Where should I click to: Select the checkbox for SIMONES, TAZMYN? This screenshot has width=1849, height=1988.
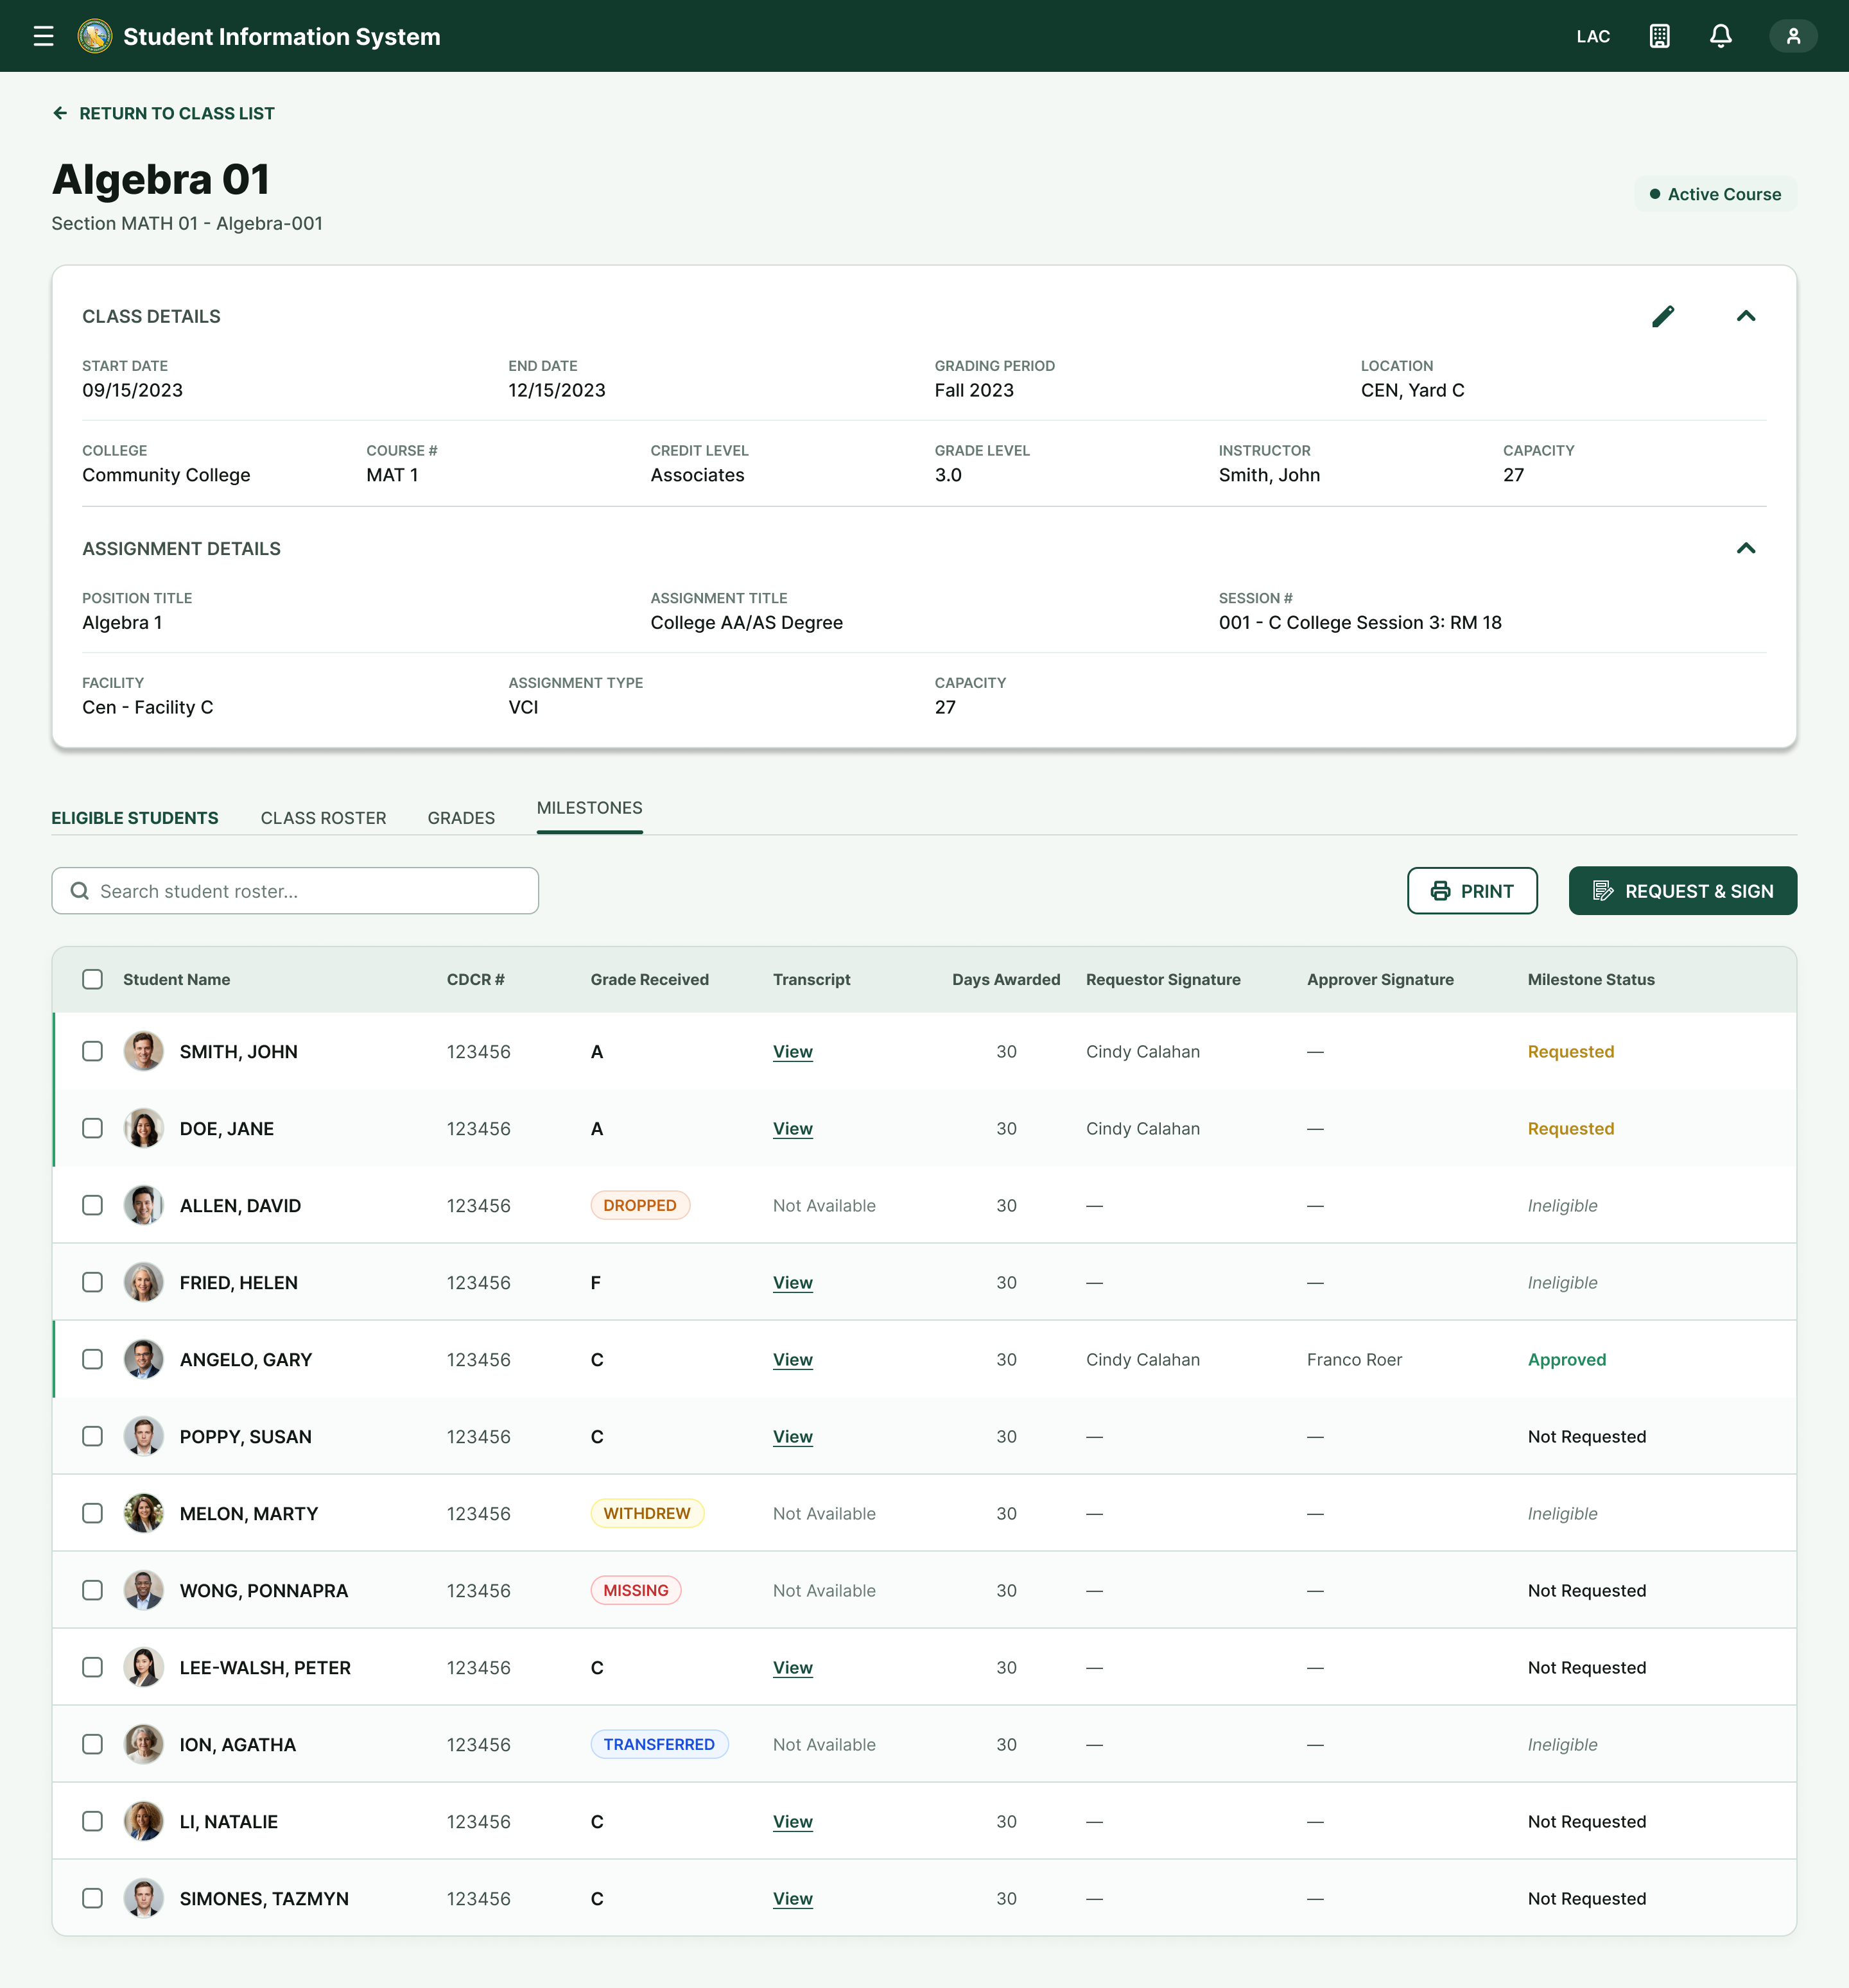[x=92, y=1898]
